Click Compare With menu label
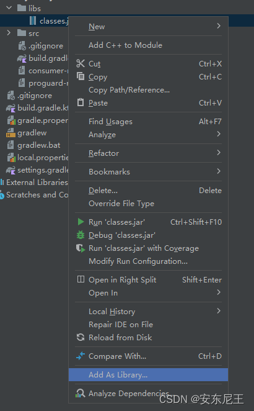Screen dimensions: 254x411 (117, 356)
